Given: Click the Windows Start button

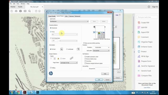Looking at the screenshot, I should click(x=12, y=92).
